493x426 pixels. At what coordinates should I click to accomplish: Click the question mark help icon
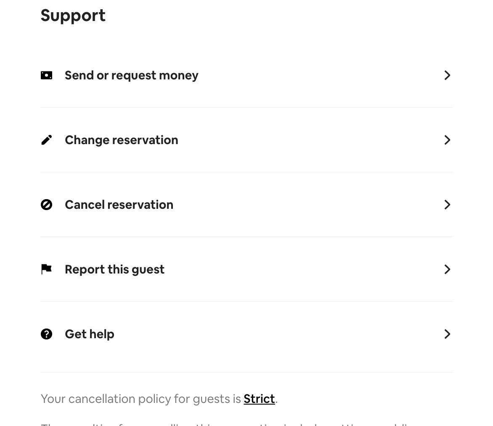coord(46,334)
